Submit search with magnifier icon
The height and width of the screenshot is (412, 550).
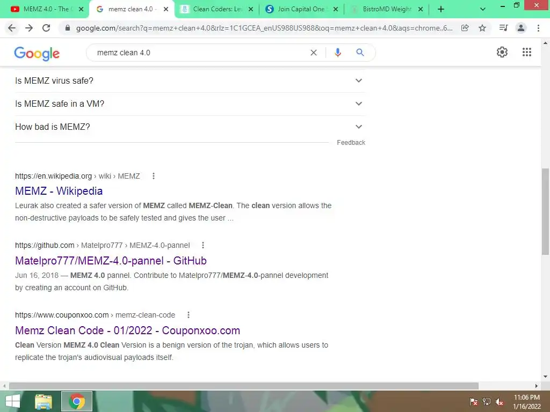click(x=360, y=53)
